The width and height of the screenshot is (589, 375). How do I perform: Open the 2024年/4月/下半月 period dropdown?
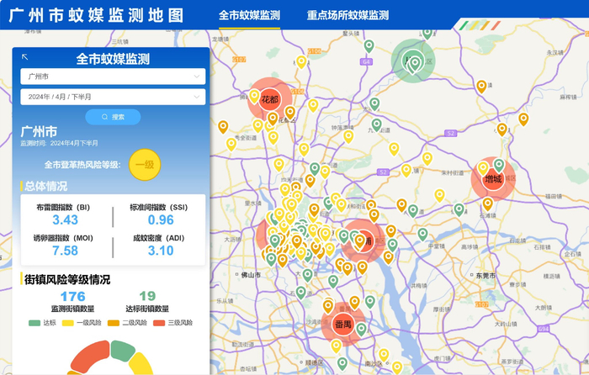click(113, 97)
